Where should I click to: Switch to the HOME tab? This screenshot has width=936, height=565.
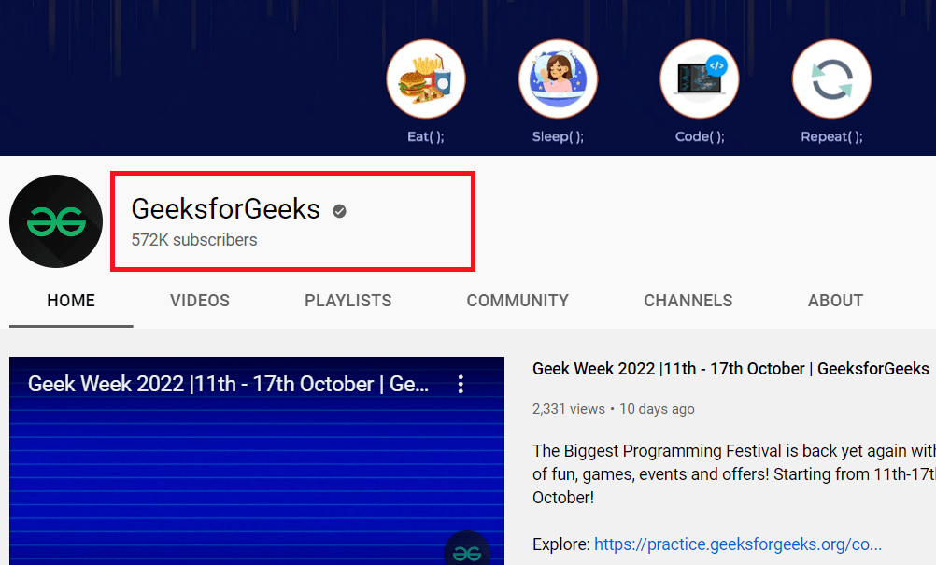click(x=71, y=301)
